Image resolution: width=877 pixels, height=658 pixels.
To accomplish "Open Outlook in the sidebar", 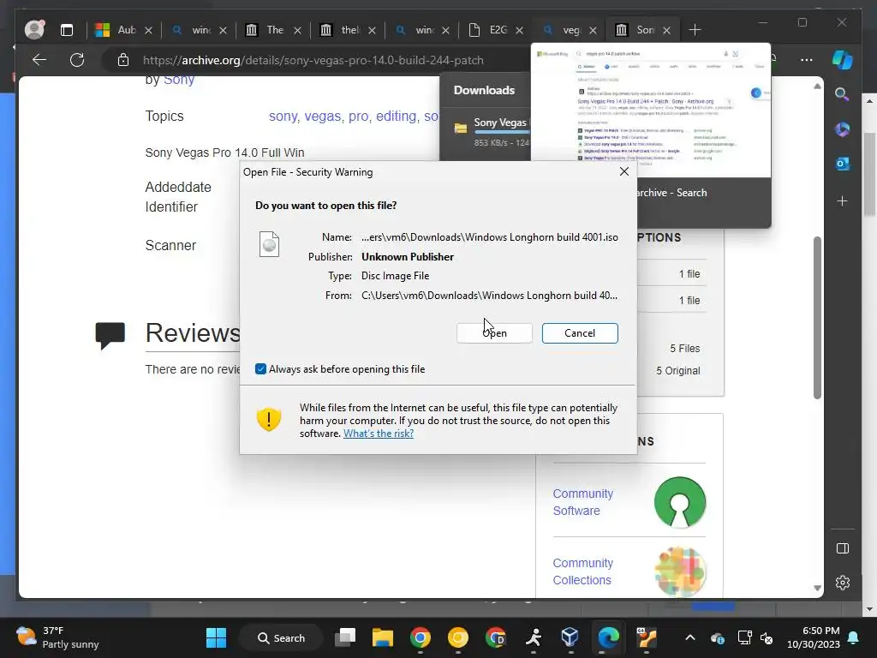I will (x=842, y=164).
